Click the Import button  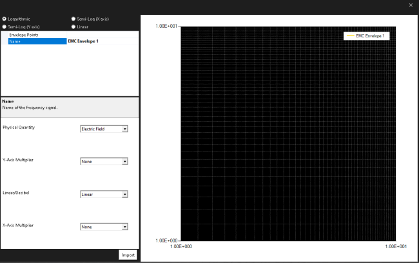coord(128,255)
